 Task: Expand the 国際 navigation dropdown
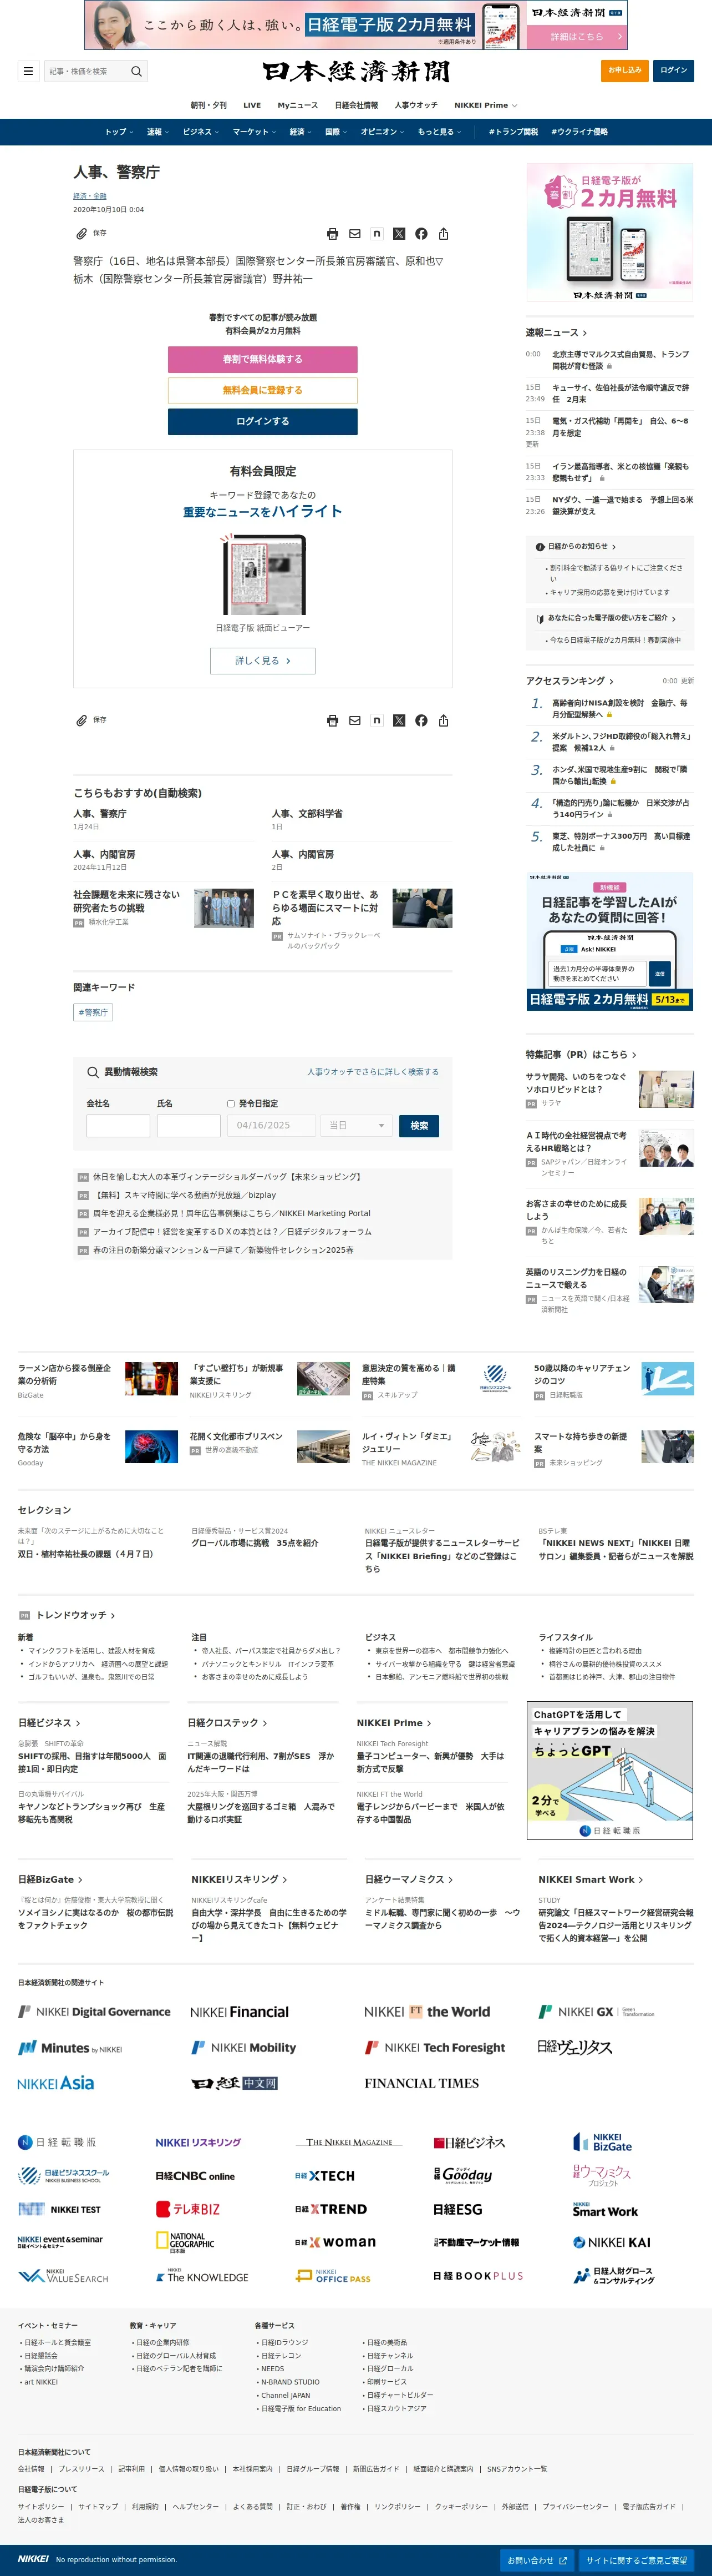335,132
